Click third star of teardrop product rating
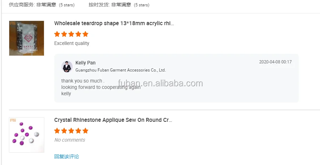The image size is (320, 165). (71, 34)
